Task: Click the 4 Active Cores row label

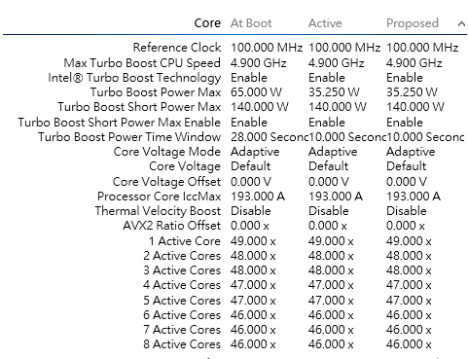Action: pos(182,285)
